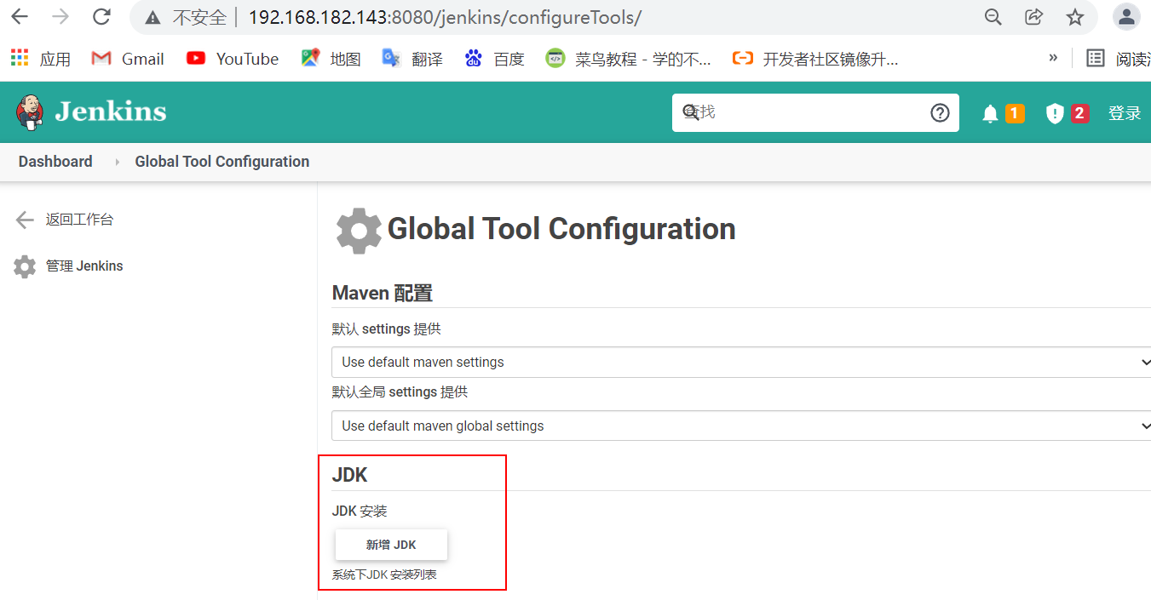Click the Jenkins head logo

pos(28,111)
